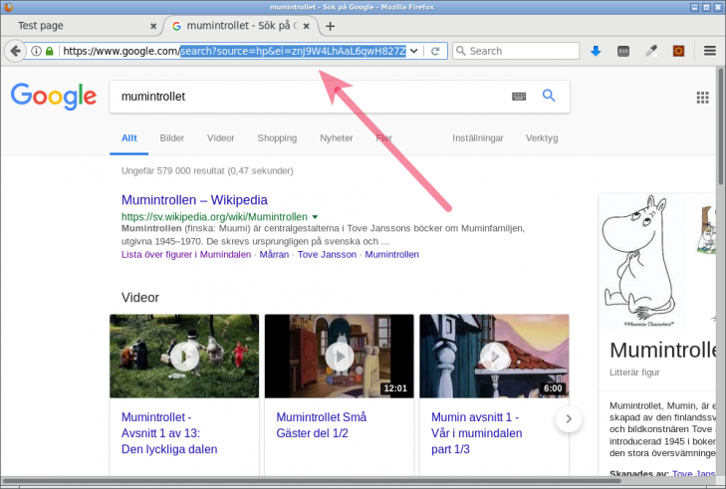Screen dimensions: 726x489
Task: Click the address bar URL field
Action: coord(234,51)
